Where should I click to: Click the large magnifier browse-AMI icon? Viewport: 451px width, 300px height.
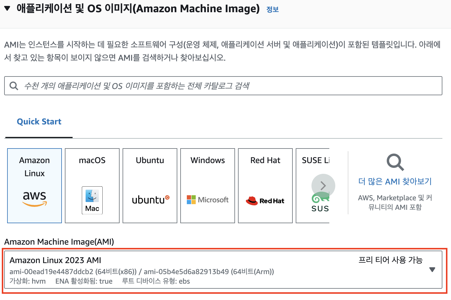click(395, 162)
